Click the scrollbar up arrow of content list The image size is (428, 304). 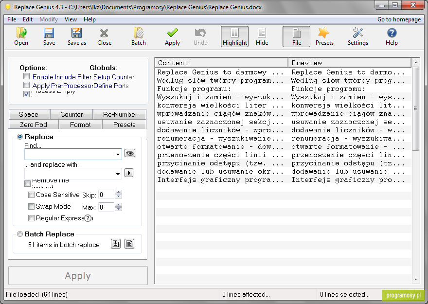416,62
